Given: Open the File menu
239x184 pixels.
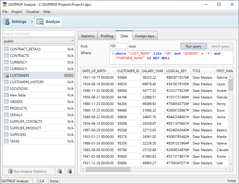Looking at the screenshot, I should pyautogui.click(x=5, y=12).
